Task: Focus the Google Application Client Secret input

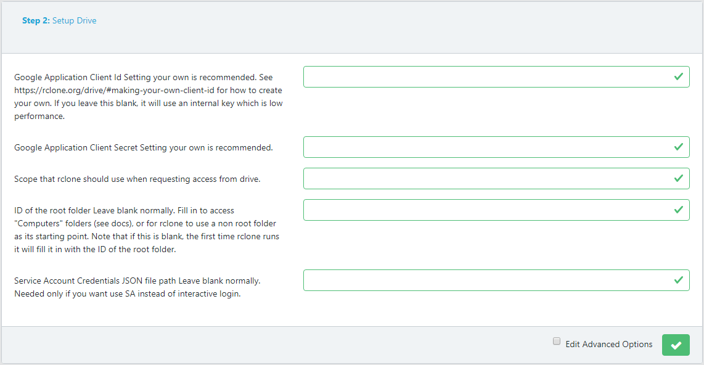Action: [x=496, y=147]
